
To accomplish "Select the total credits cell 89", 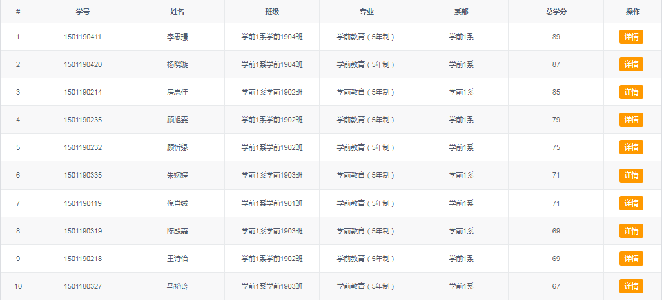I will [x=556, y=37].
